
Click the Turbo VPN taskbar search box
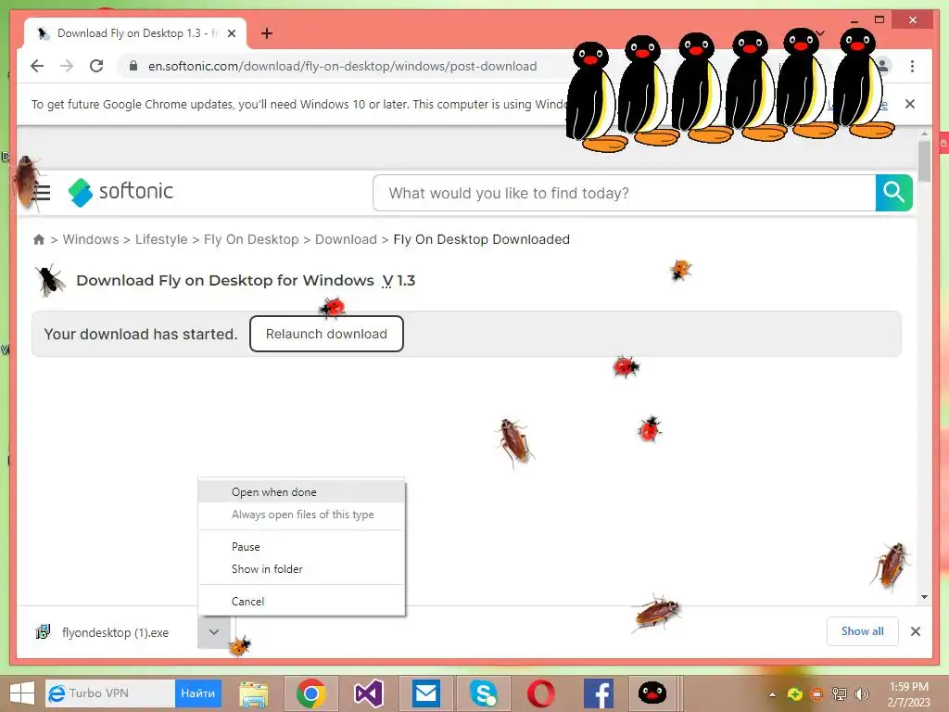click(x=110, y=693)
